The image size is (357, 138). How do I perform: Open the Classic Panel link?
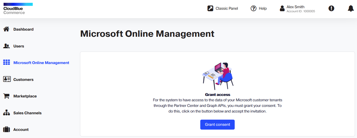227,8
